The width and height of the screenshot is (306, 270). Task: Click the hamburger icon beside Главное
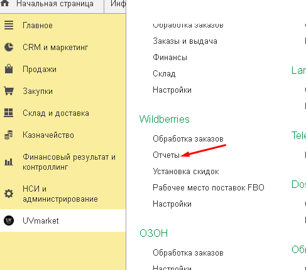pos(9,25)
